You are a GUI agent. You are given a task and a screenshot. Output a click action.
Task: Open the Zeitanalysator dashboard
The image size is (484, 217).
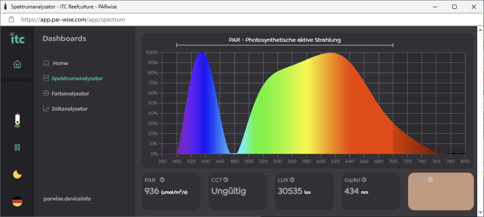coord(70,109)
